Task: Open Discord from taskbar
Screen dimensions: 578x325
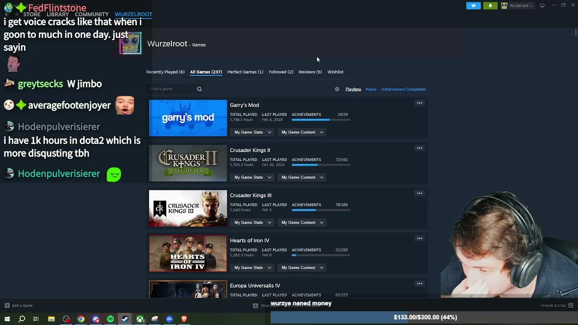Action: [96, 319]
